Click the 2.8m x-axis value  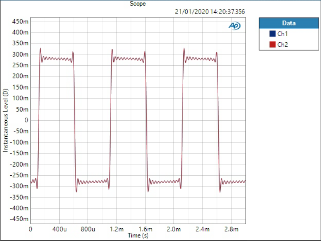231,229
